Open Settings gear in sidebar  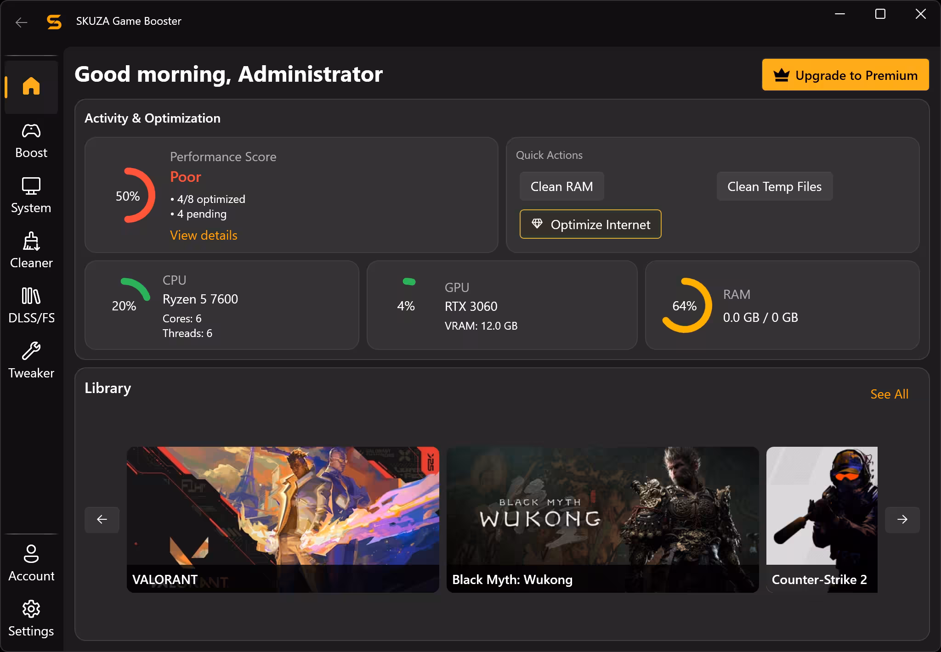coord(31,619)
